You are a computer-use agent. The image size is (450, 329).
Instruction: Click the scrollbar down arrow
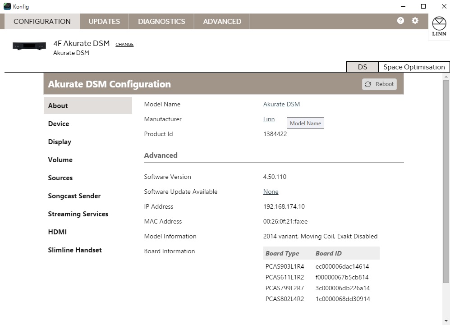[446, 321]
